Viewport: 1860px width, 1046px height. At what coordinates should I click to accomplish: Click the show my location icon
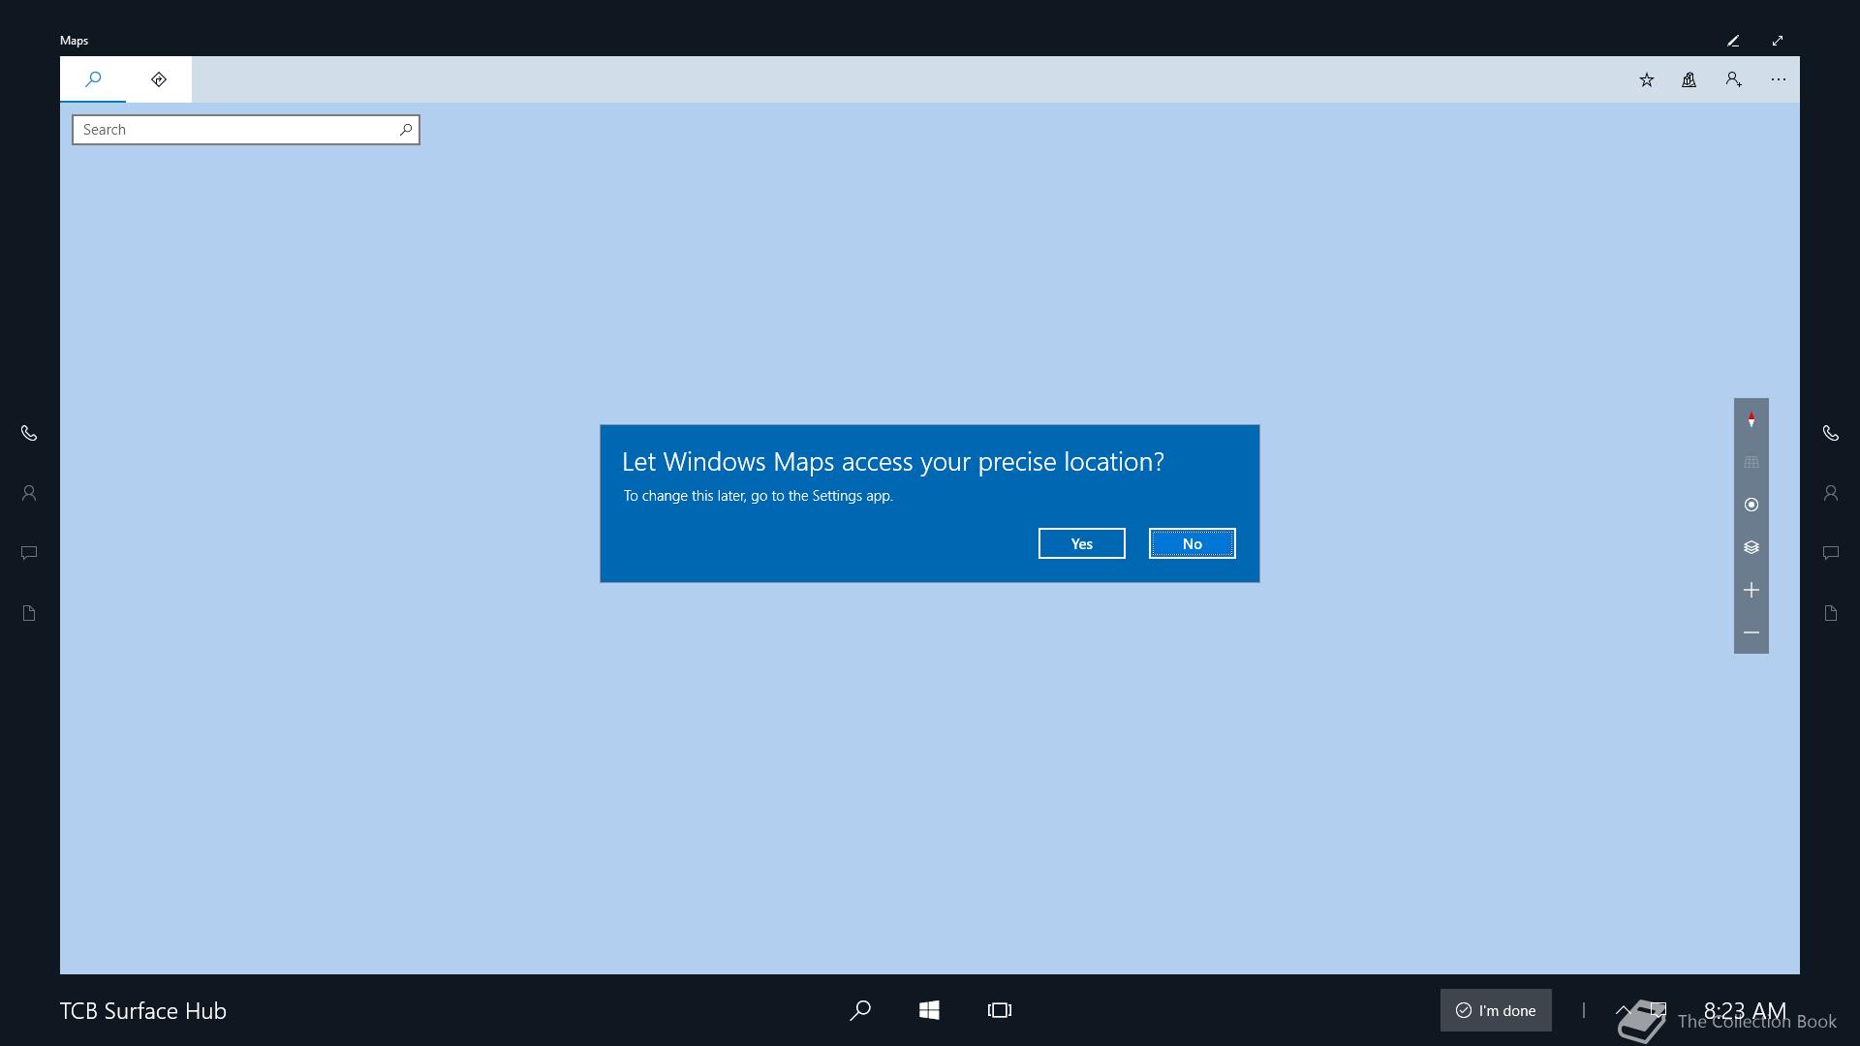(1751, 505)
